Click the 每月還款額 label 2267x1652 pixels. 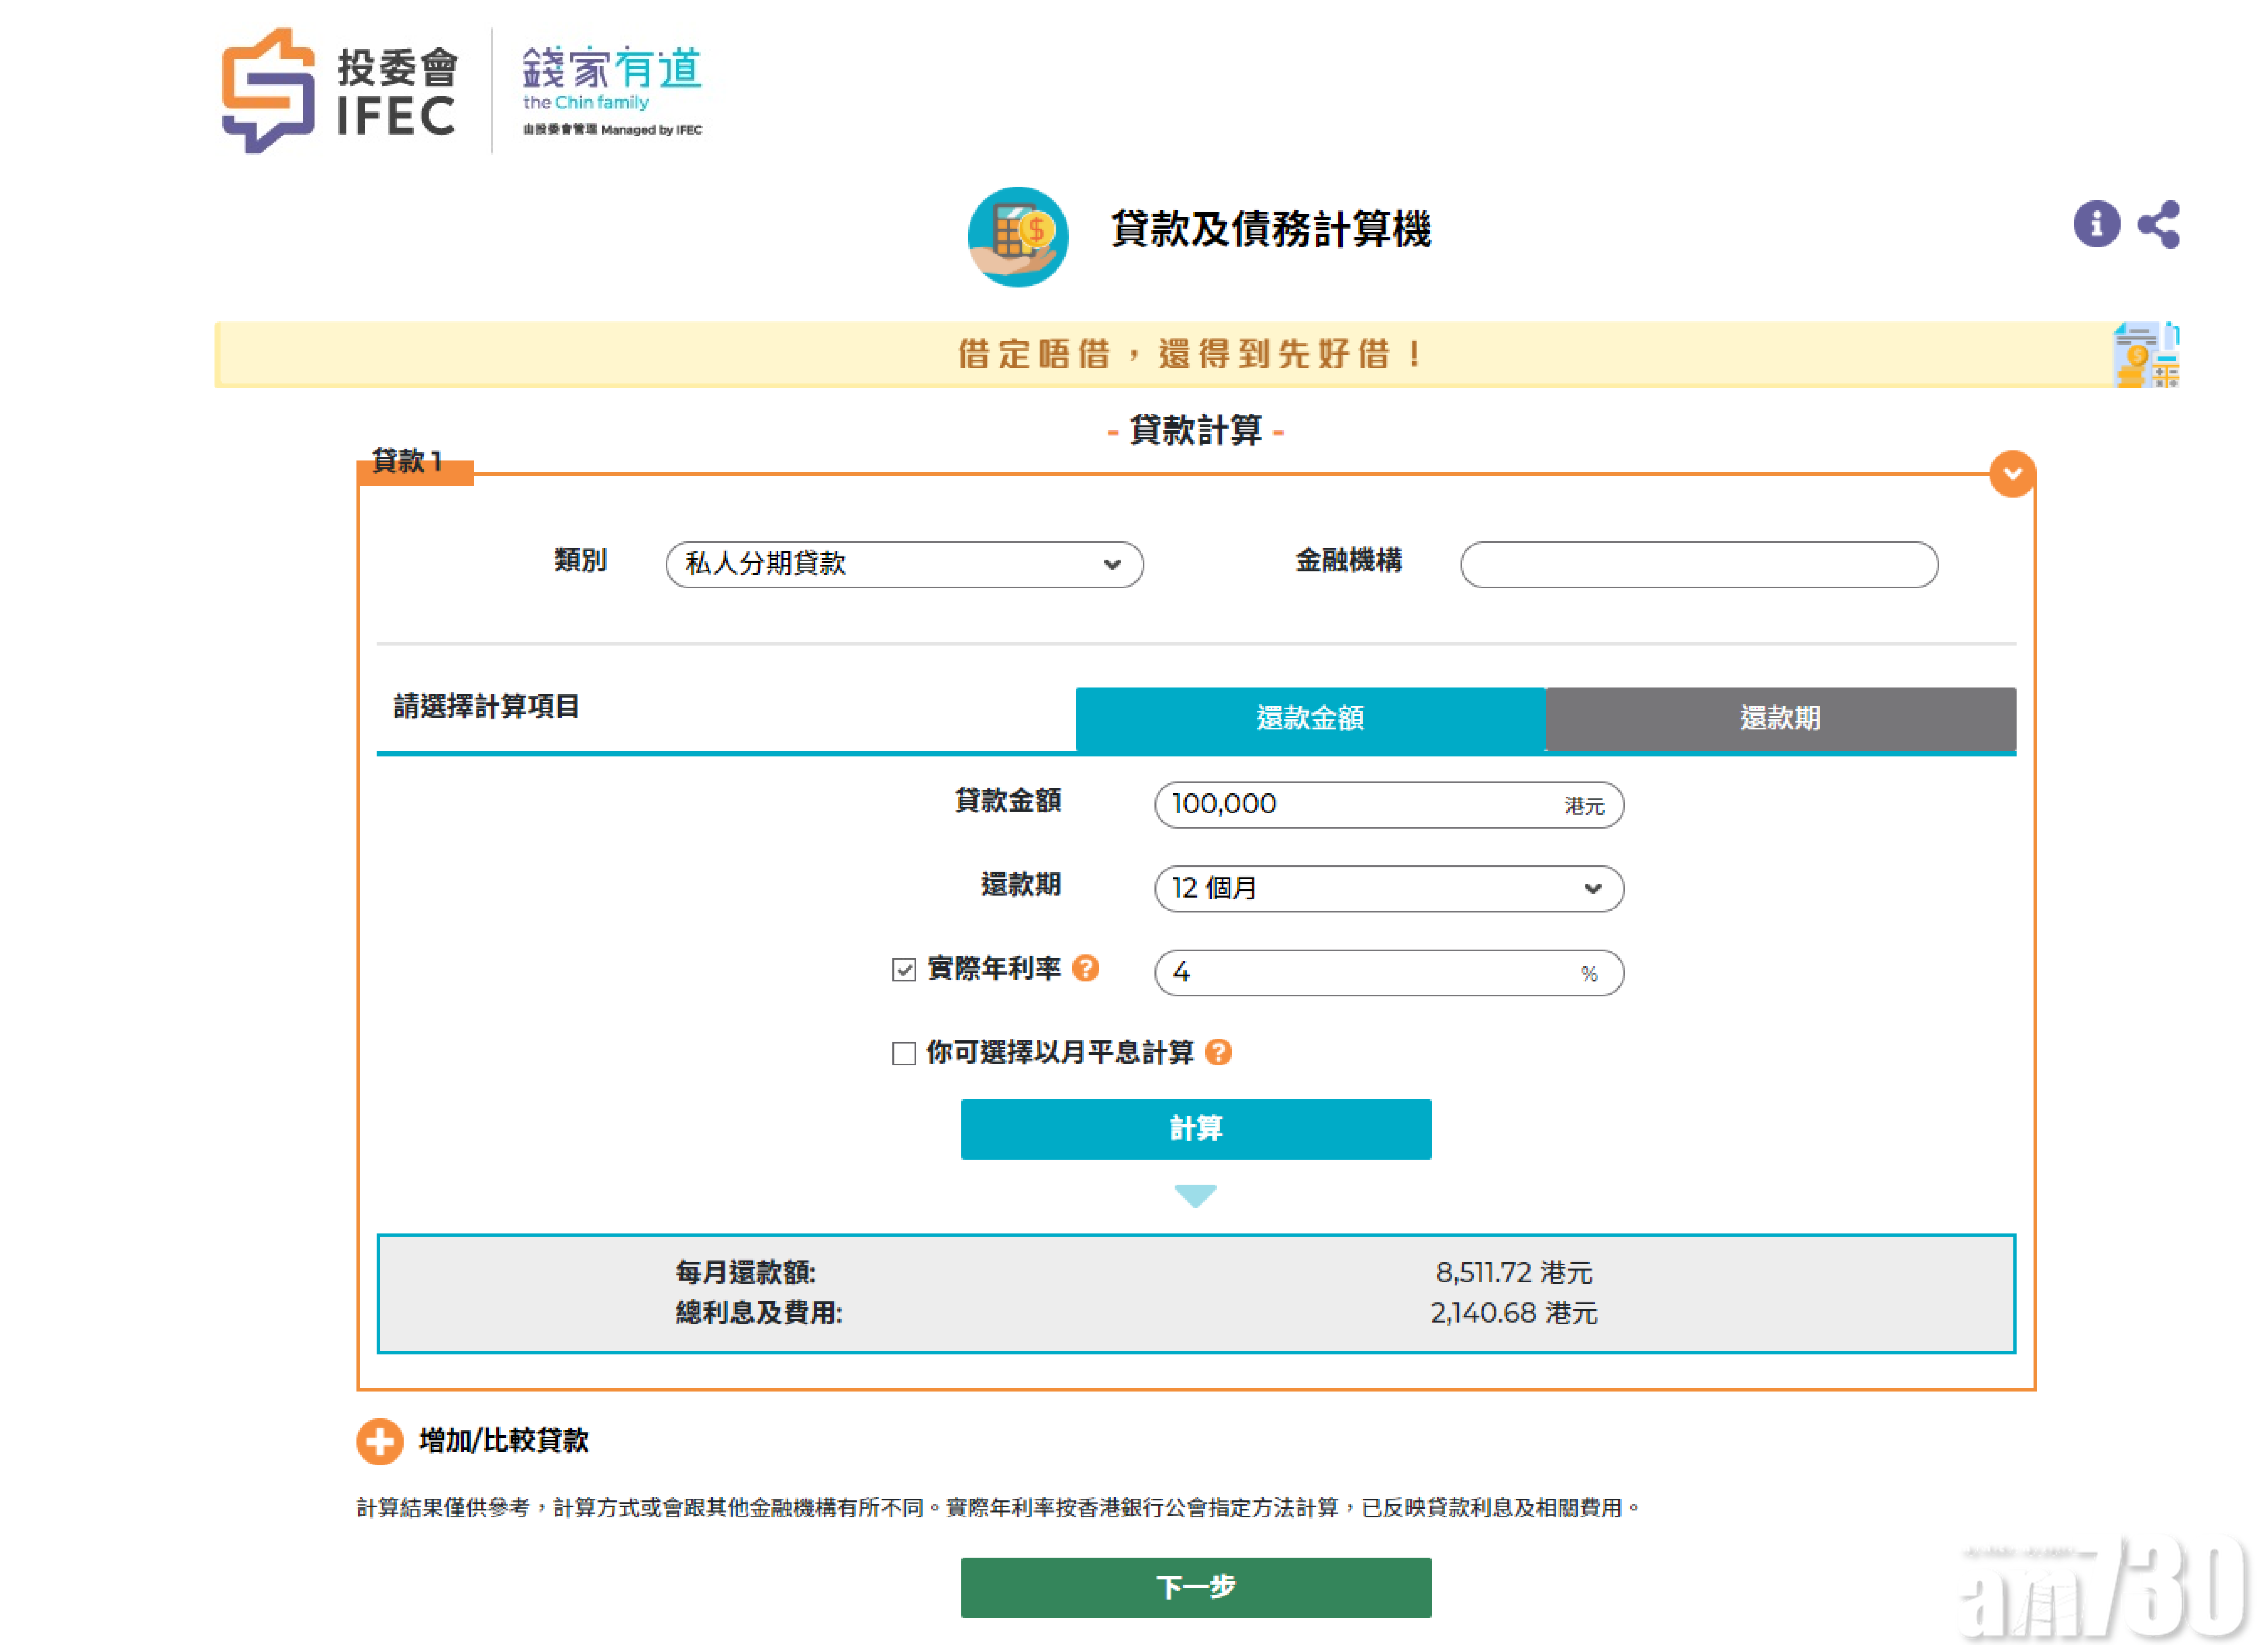[x=745, y=1272]
